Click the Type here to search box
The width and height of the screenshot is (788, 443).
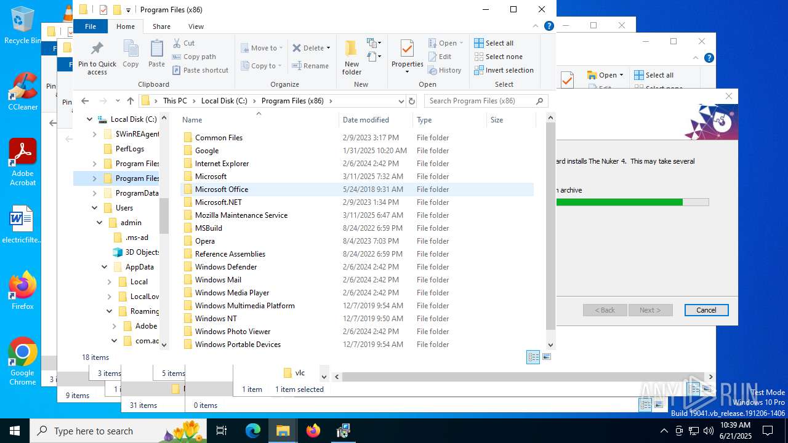[x=117, y=431]
